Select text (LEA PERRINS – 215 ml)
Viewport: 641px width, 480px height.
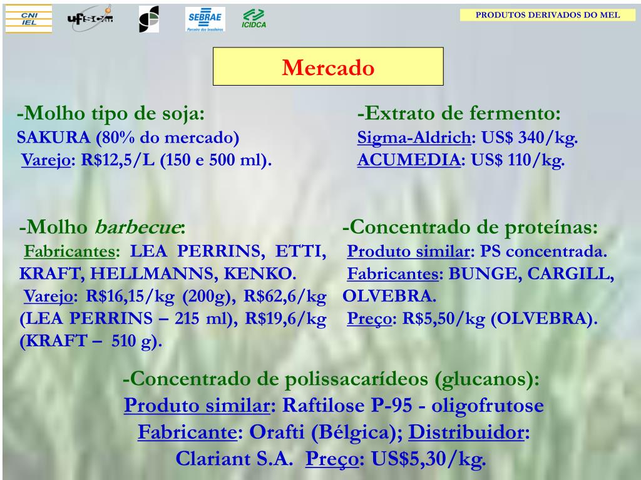tap(128, 319)
